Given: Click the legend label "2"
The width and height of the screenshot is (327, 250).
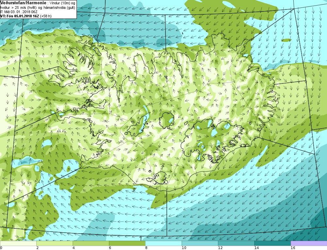Looking at the screenshot, I should pos(37,248).
